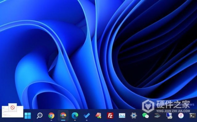Click the red icon with green plus
197x122 pixels.
coord(98,115)
